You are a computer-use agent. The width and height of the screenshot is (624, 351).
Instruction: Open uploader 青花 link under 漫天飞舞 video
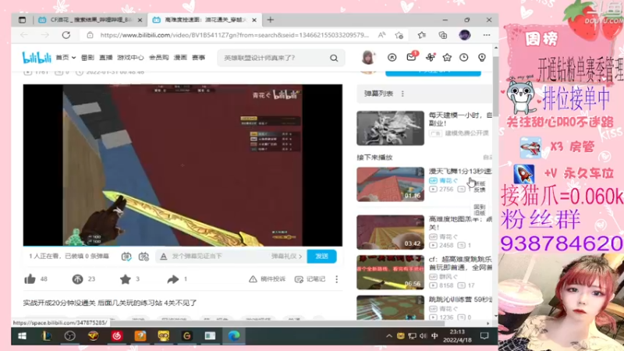448,181
